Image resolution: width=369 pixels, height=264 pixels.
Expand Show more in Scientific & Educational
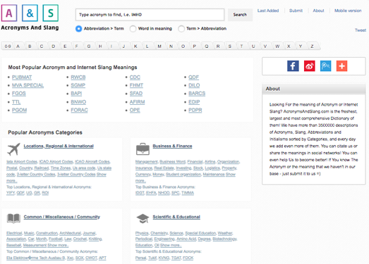click(171, 245)
